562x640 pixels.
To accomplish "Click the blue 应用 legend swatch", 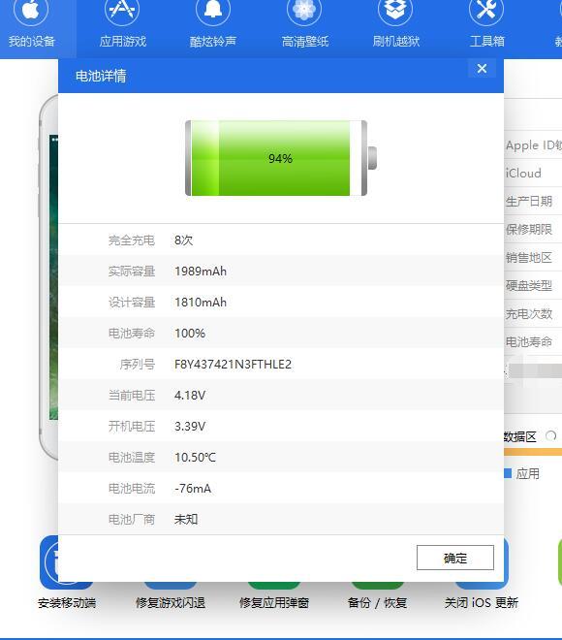I will [x=508, y=473].
